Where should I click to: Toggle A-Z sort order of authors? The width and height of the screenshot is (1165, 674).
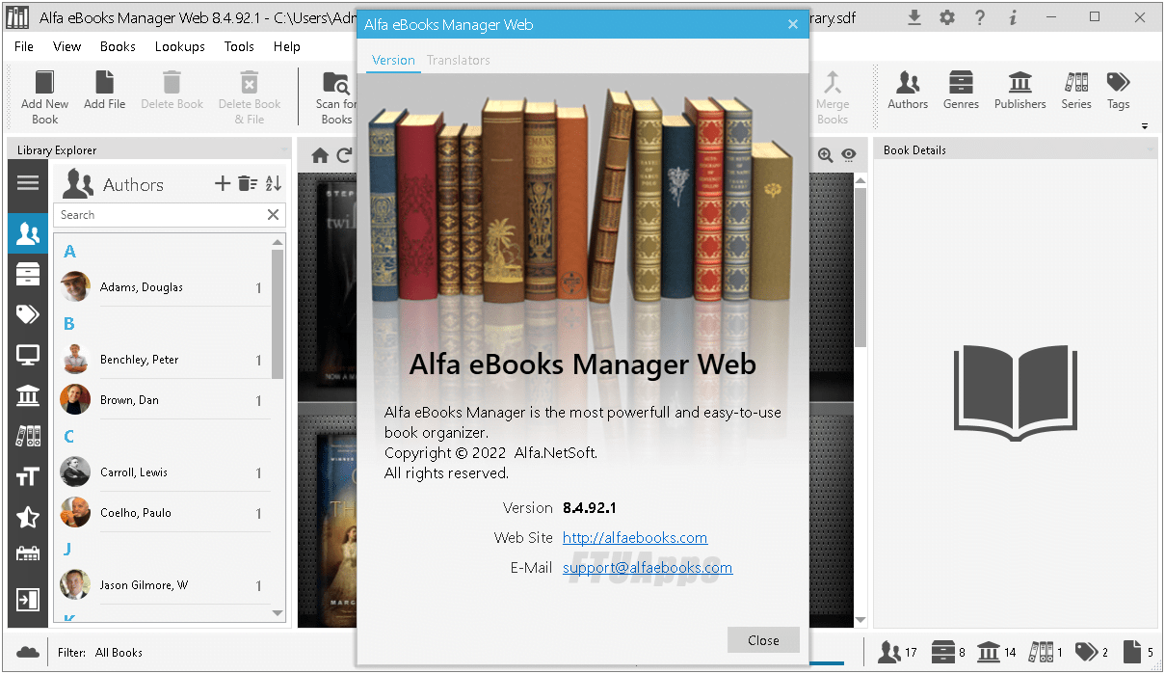pos(274,183)
